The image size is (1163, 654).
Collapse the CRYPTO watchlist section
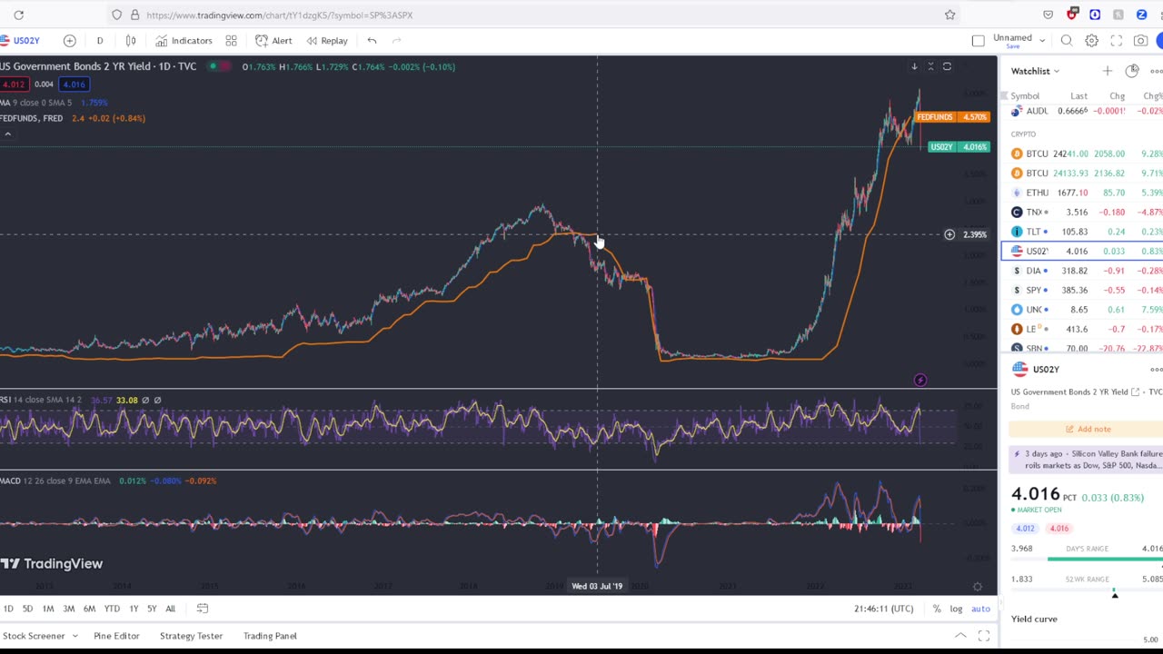coord(1023,134)
